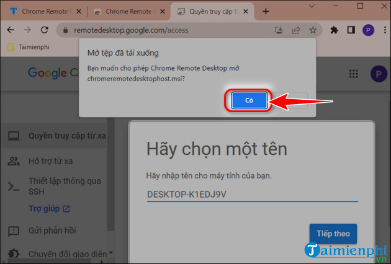Open the Extensions puzzle icon
This screenshot has height=264, width=391.
(x=334, y=30)
